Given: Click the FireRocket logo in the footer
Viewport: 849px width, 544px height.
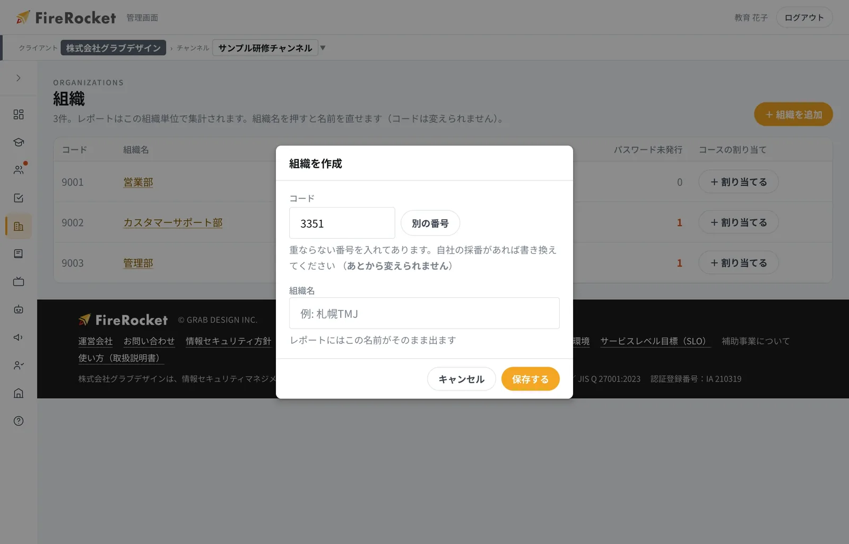Looking at the screenshot, I should (123, 320).
